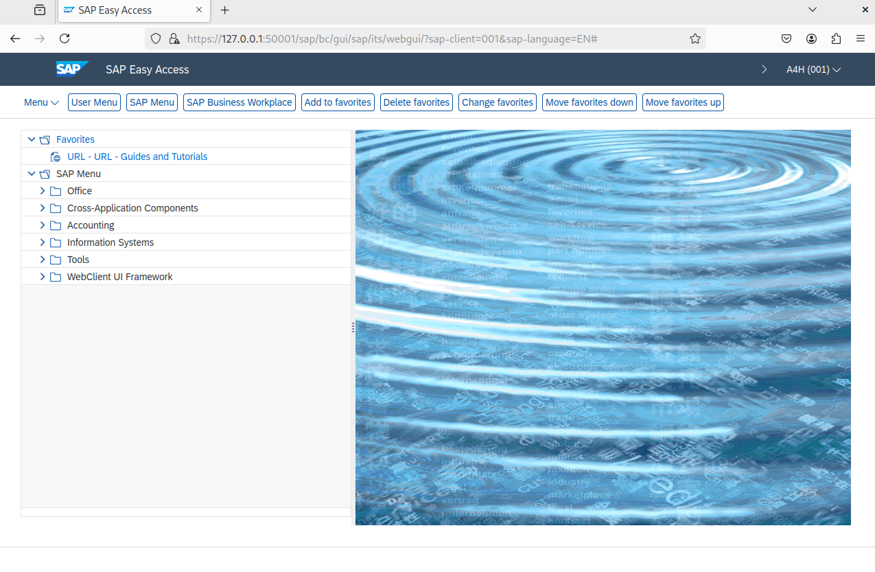Click the SAP Easy Access browser tab
This screenshot has width=875, height=572.
point(134,10)
